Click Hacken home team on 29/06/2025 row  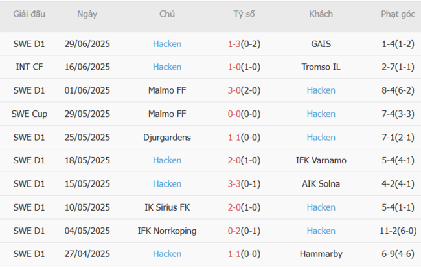[167, 44]
